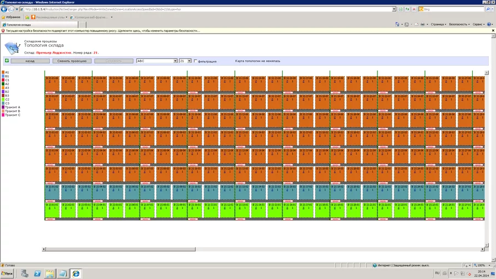Click the C3 legend label
This screenshot has height=279, width=496.
click(7, 104)
